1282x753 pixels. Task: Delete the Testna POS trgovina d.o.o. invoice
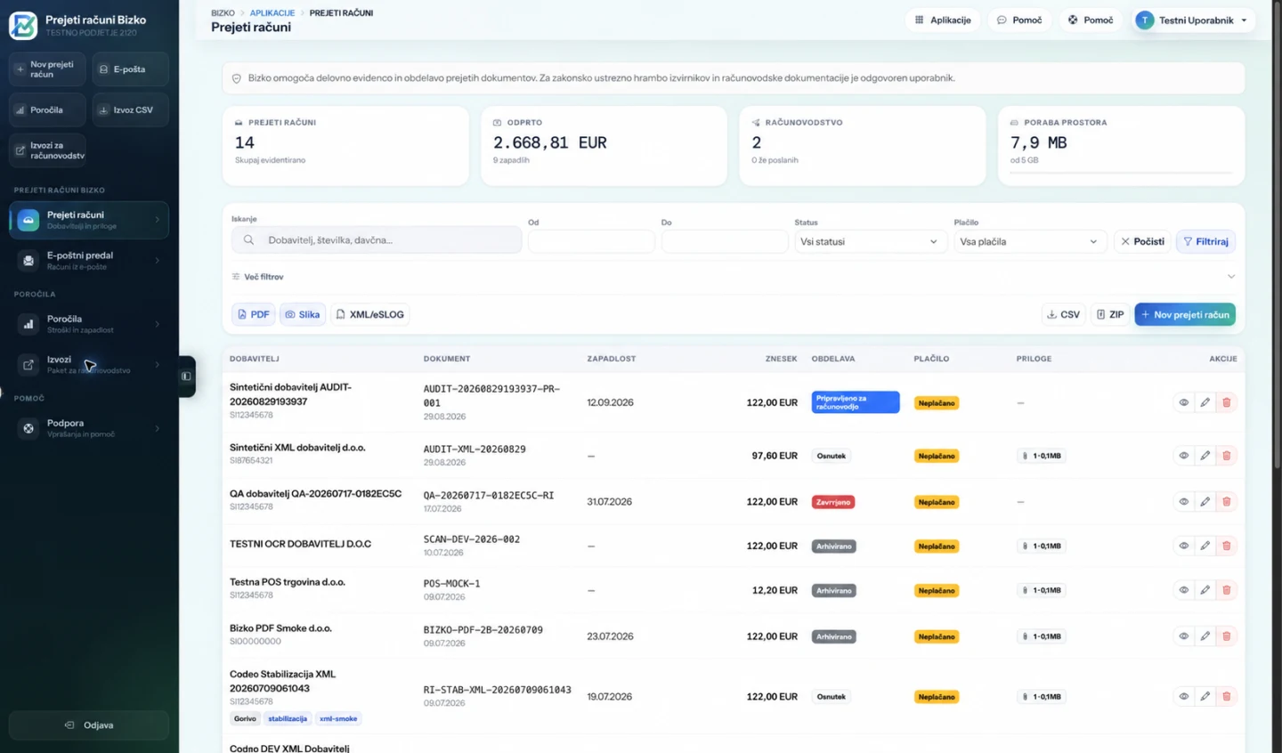pos(1226,590)
